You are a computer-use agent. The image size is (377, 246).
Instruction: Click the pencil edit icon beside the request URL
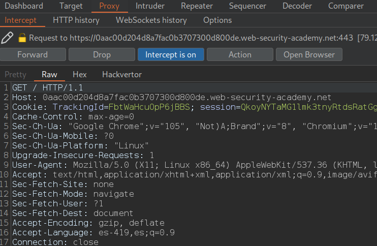8,38
